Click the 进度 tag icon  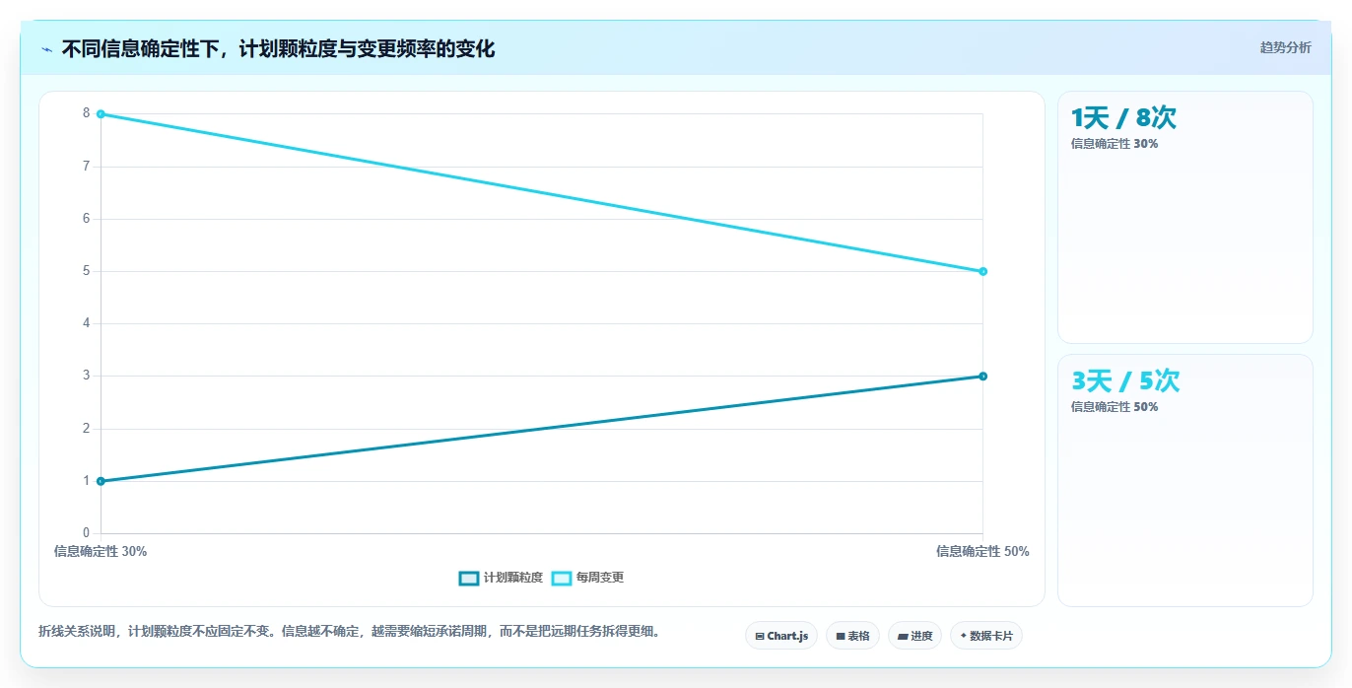[x=903, y=637]
